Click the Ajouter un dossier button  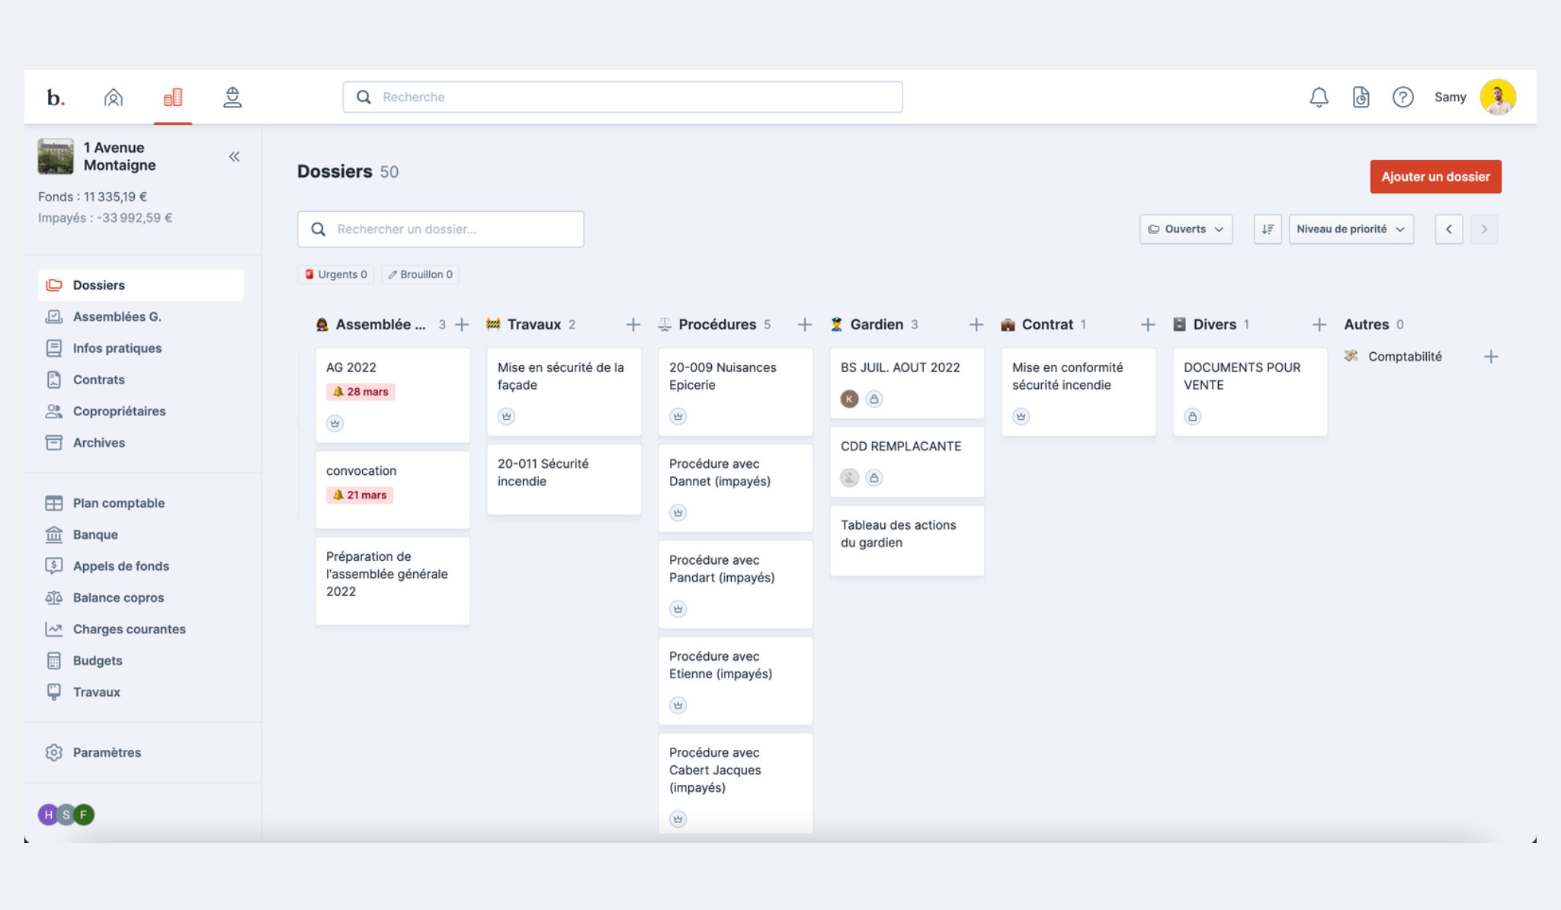pos(1434,176)
